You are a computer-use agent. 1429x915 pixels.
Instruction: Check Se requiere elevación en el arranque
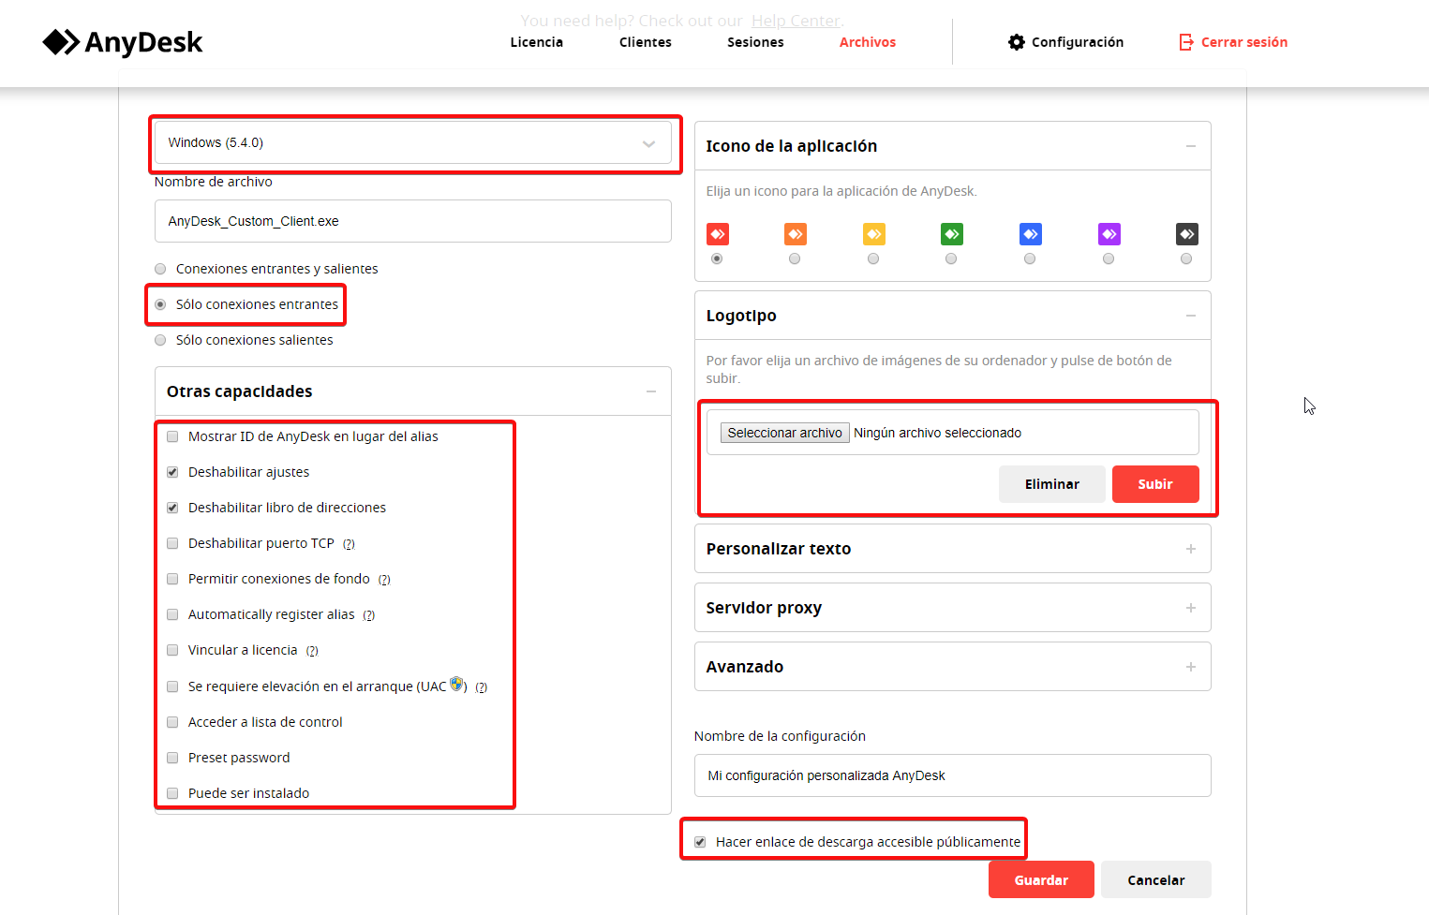coord(172,686)
